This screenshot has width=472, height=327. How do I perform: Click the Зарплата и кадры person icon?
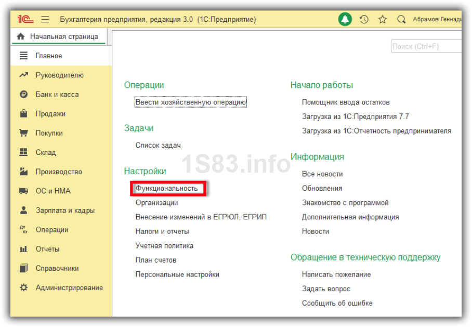pos(23,210)
